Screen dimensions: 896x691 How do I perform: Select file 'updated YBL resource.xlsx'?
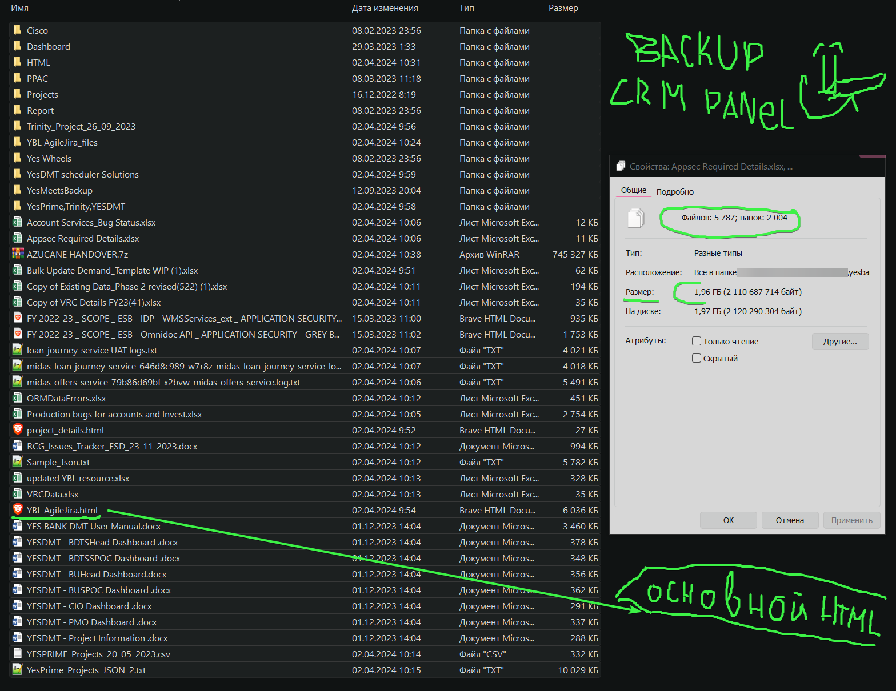[78, 478]
